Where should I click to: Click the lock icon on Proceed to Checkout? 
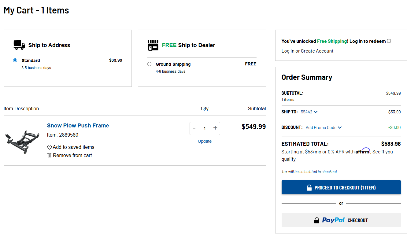tap(309, 187)
